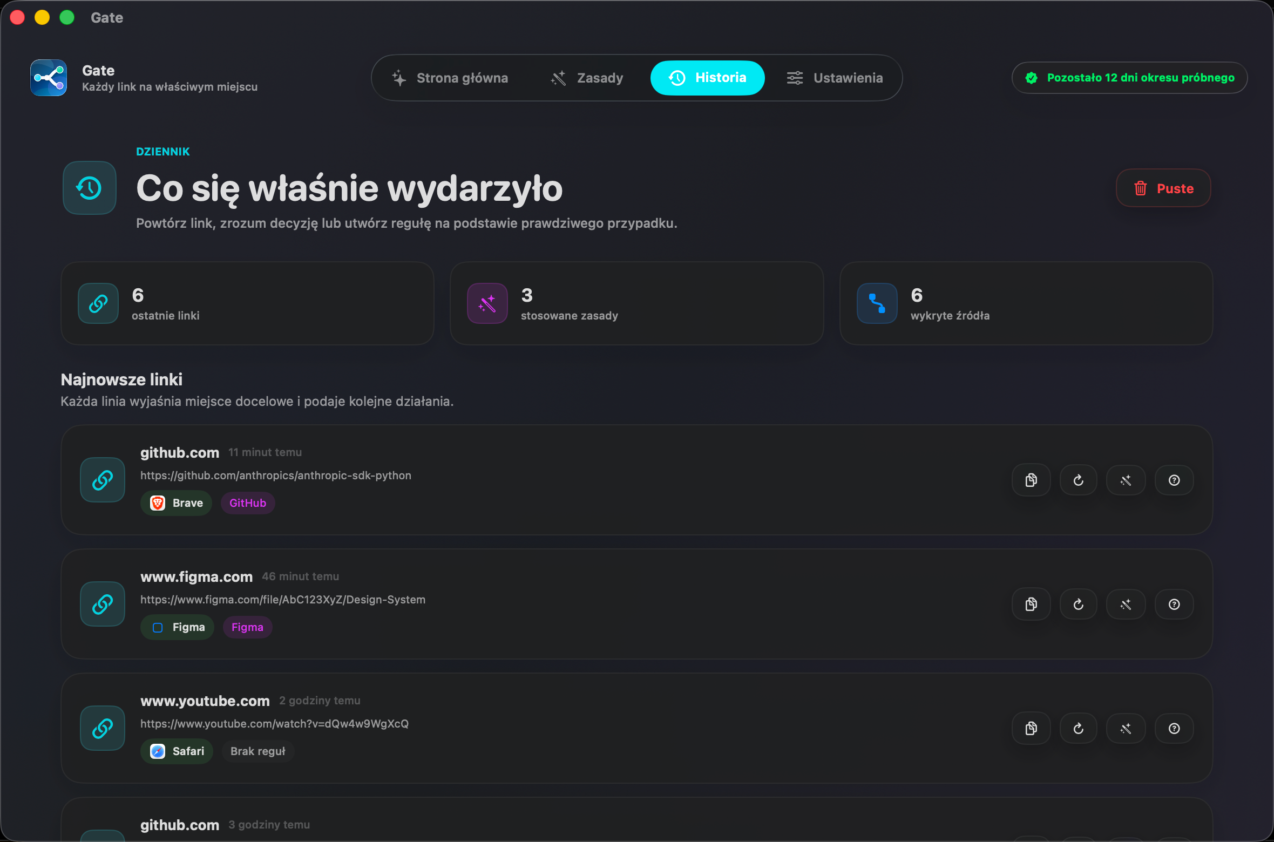Click the github.com title from 3 godziny temu

180,825
